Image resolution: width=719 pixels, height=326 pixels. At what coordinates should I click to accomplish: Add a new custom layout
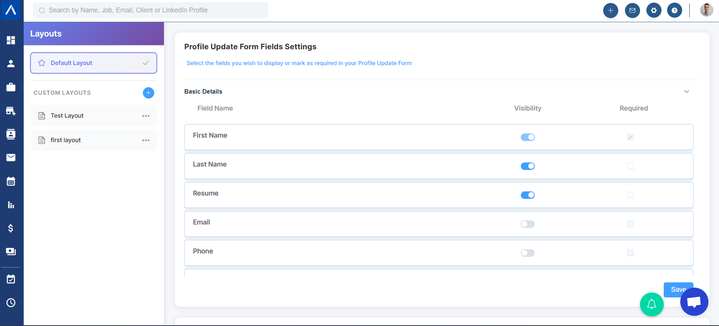[148, 93]
